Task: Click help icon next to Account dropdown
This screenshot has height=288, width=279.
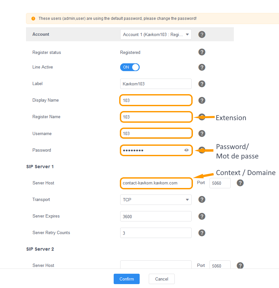Action: click(202, 34)
